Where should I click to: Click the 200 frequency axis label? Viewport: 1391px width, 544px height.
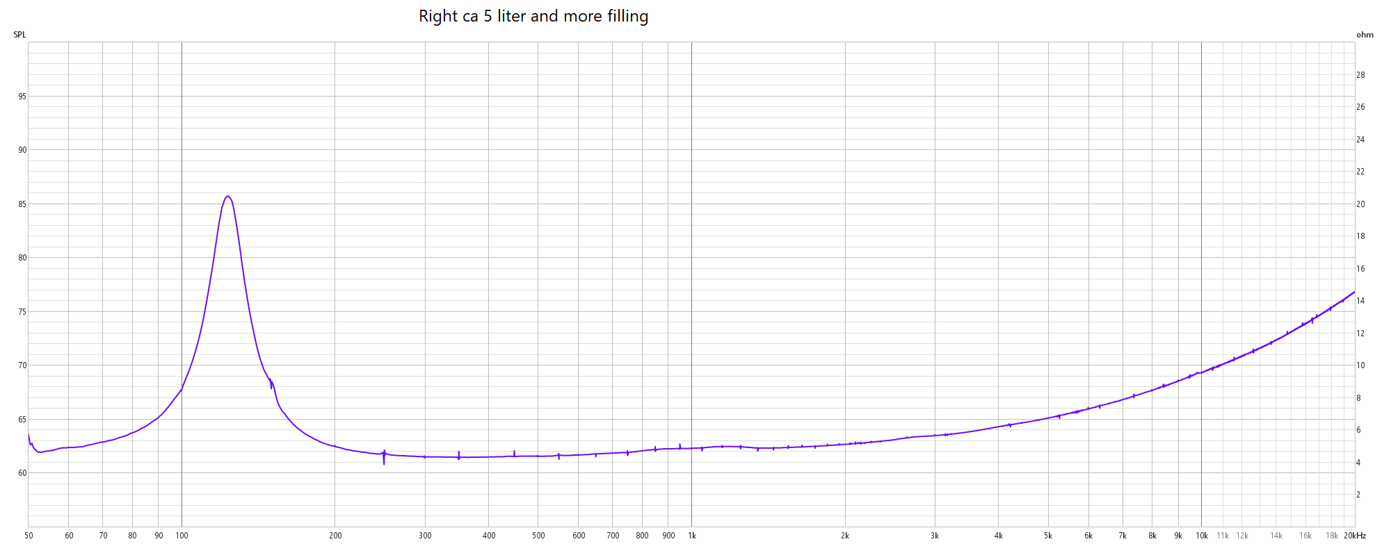click(x=335, y=536)
